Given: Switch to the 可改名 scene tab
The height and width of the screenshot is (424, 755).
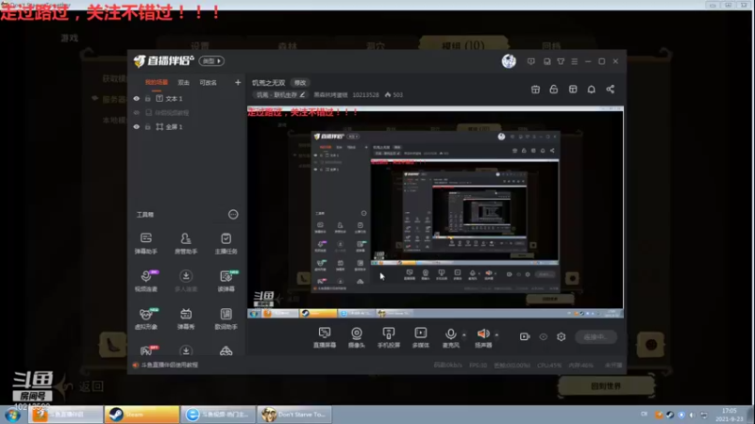Looking at the screenshot, I should (x=208, y=83).
